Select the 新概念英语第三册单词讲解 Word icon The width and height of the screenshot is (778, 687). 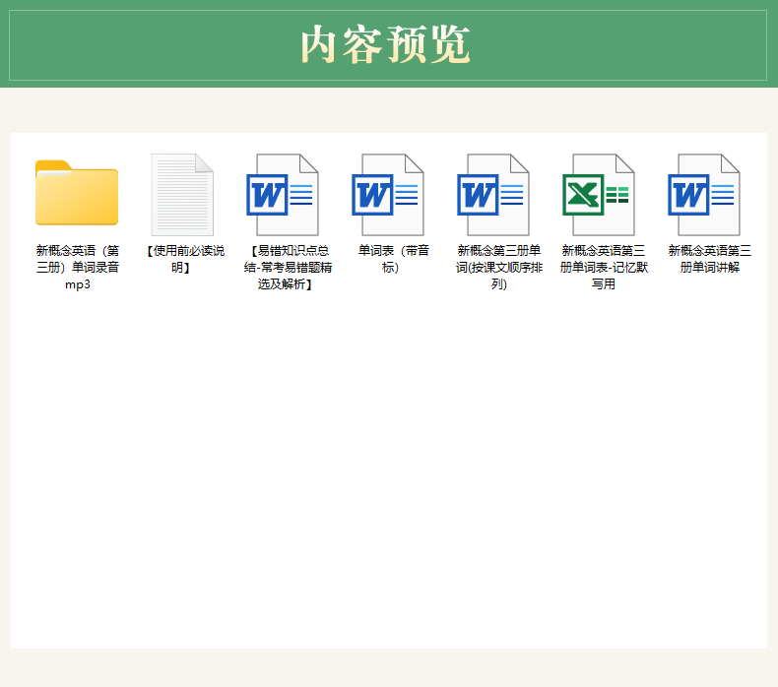tap(704, 195)
